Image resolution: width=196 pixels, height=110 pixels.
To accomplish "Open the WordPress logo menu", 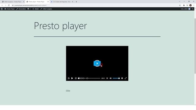I will point(2,9).
